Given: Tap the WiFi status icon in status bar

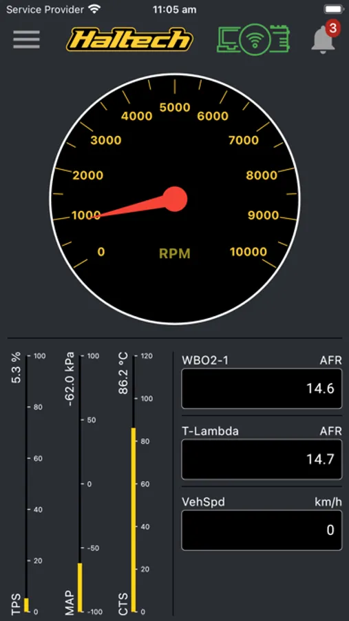Looking at the screenshot, I should (x=94, y=9).
